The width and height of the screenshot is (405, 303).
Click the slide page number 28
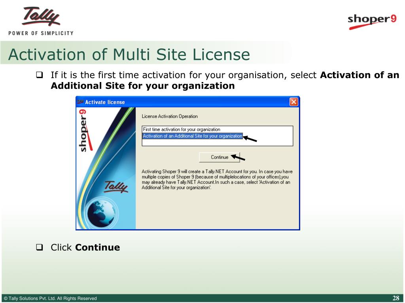396,298
